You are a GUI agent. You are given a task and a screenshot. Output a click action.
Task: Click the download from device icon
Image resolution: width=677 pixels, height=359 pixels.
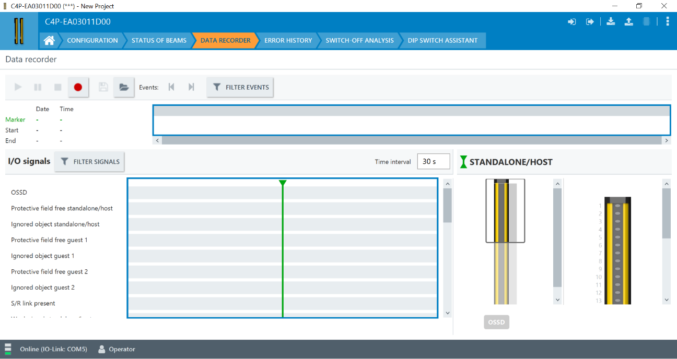[611, 22]
